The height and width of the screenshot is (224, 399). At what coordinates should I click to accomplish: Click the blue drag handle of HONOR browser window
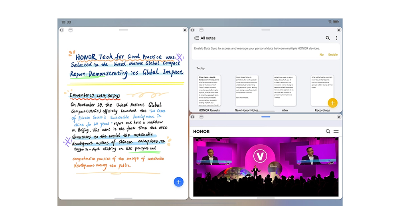pyautogui.click(x=266, y=117)
